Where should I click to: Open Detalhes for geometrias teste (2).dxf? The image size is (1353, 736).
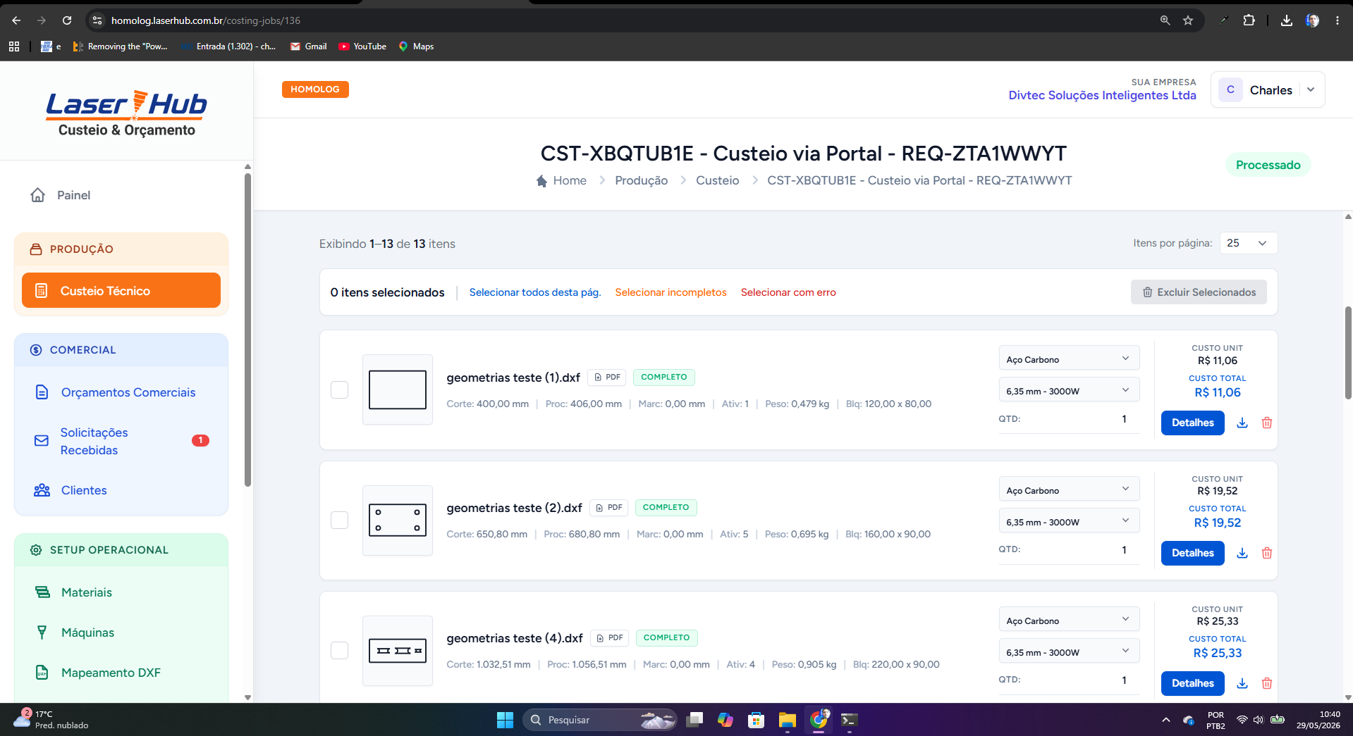pyautogui.click(x=1192, y=553)
